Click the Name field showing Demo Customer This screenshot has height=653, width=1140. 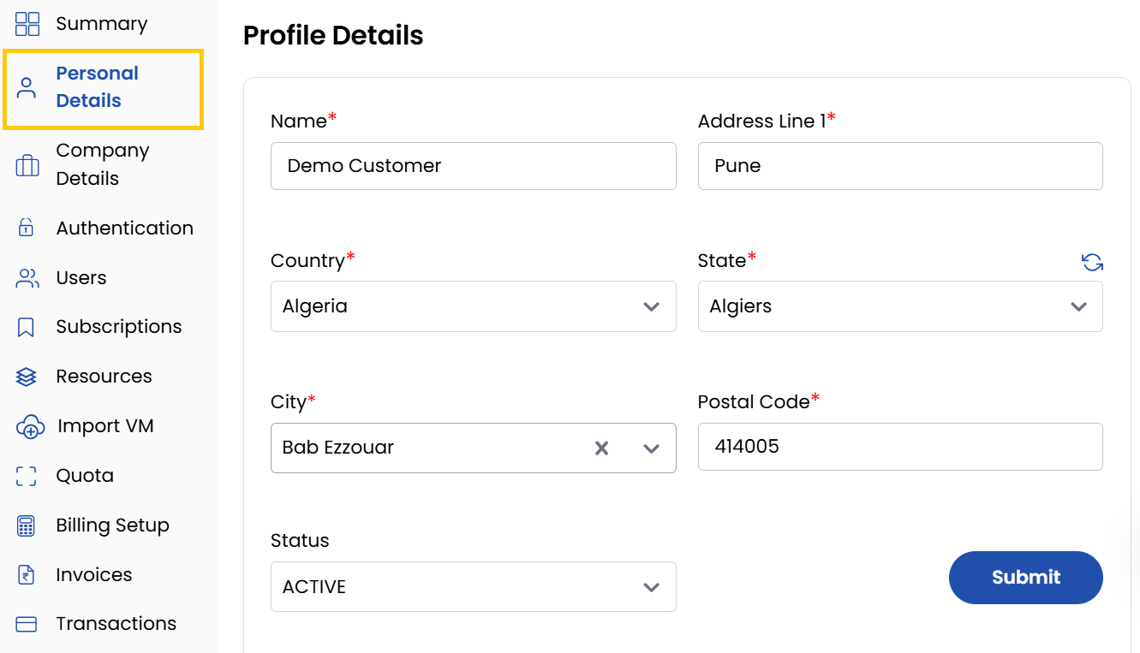click(x=474, y=166)
